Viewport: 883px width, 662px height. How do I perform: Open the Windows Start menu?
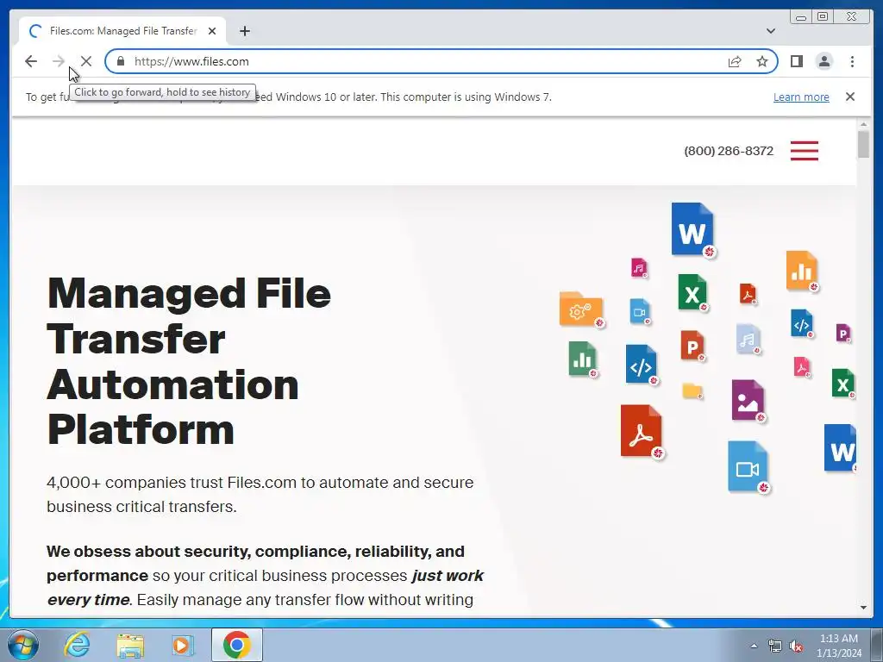coord(22,645)
